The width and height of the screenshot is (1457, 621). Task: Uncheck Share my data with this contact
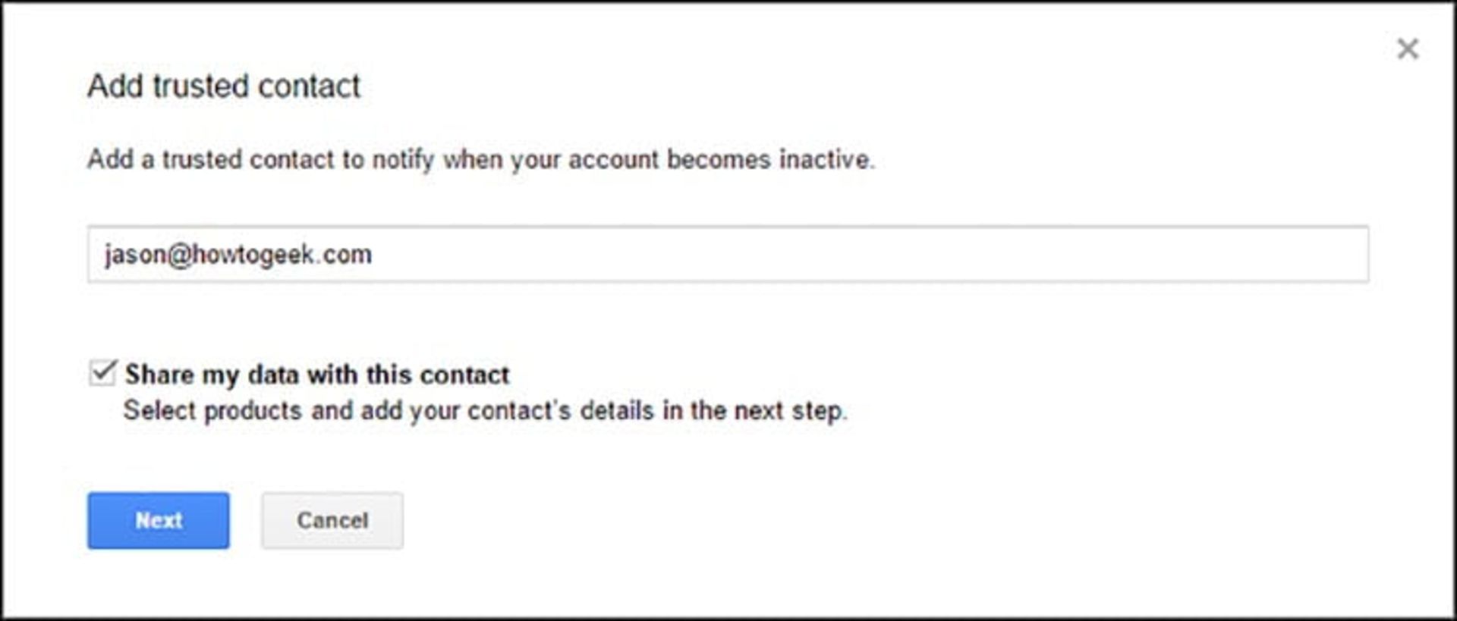102,373
